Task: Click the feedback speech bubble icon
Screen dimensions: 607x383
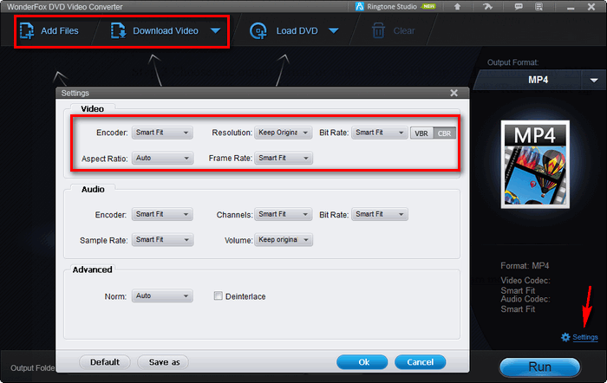Action: 519,7
